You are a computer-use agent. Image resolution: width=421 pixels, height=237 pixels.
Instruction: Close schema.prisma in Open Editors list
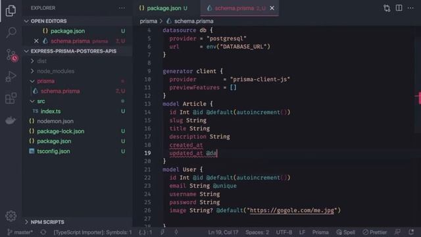point(36,41)
